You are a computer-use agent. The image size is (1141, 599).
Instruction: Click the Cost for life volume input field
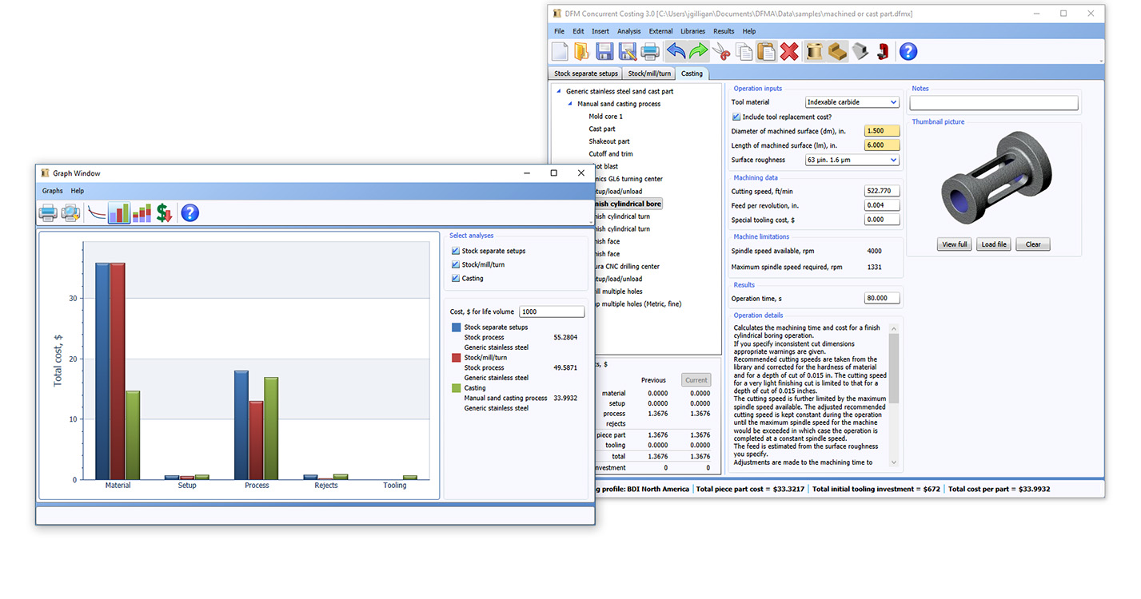552,311
